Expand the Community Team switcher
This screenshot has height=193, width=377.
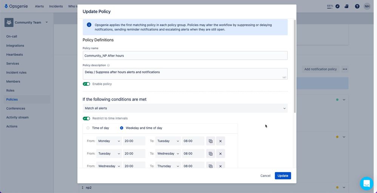46,22
